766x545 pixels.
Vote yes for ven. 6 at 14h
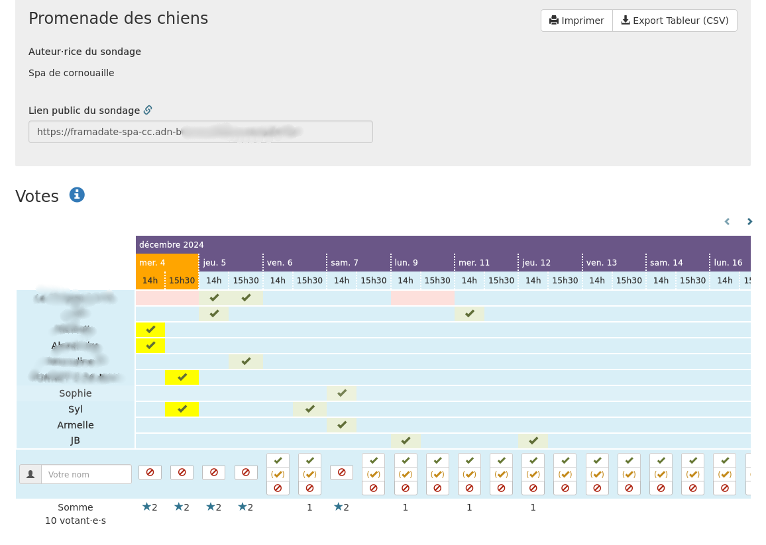click(x=278, y=460)
